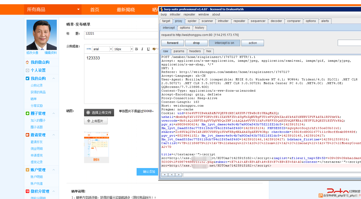Open 获得的商品 in the sidebar
Viewport: 361px width, 199px height.
38,92
